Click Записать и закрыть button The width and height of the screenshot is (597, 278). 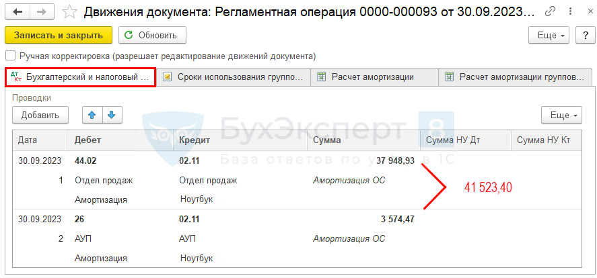(x=59, y=36)
